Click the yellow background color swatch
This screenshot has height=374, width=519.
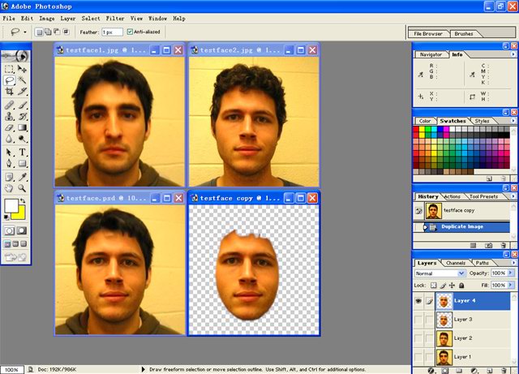click(19, 213)
